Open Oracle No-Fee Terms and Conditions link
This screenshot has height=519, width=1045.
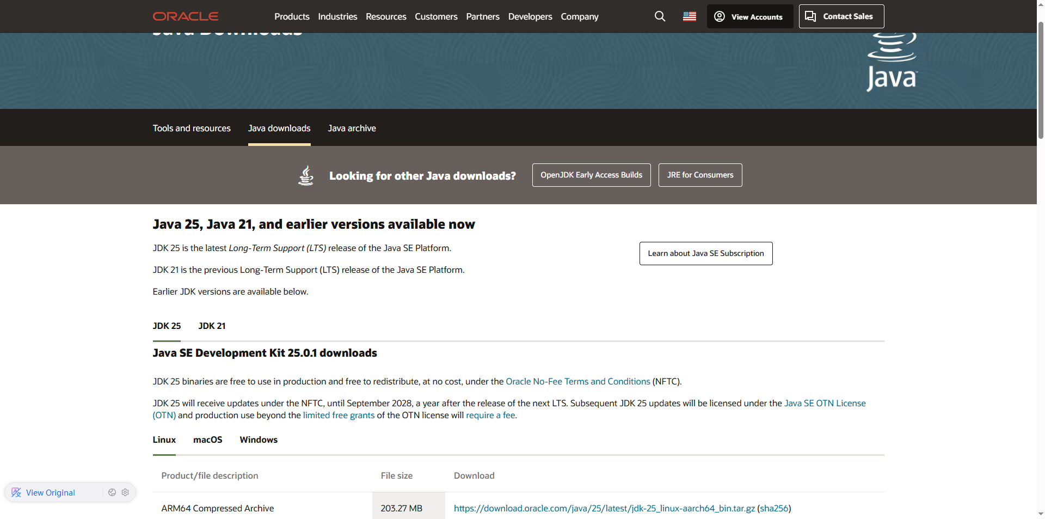(578, 381)
